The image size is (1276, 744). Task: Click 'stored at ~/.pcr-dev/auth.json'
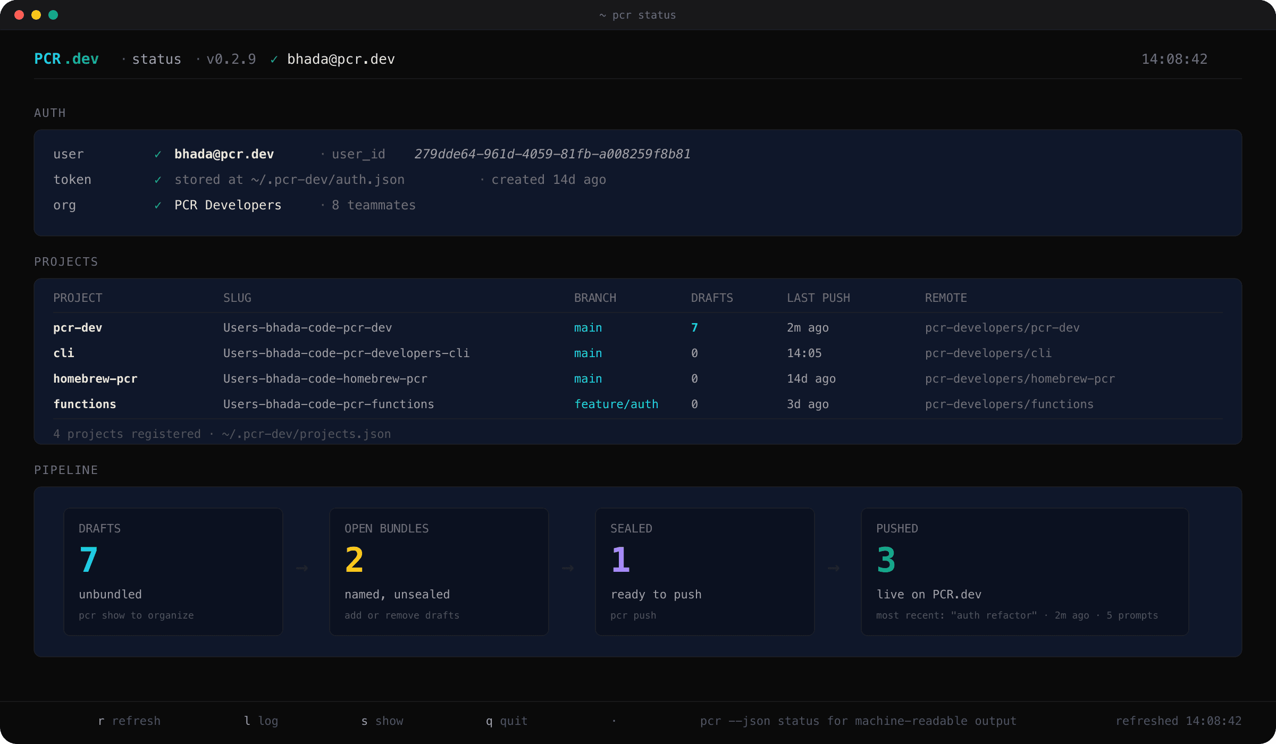[290, 180]
